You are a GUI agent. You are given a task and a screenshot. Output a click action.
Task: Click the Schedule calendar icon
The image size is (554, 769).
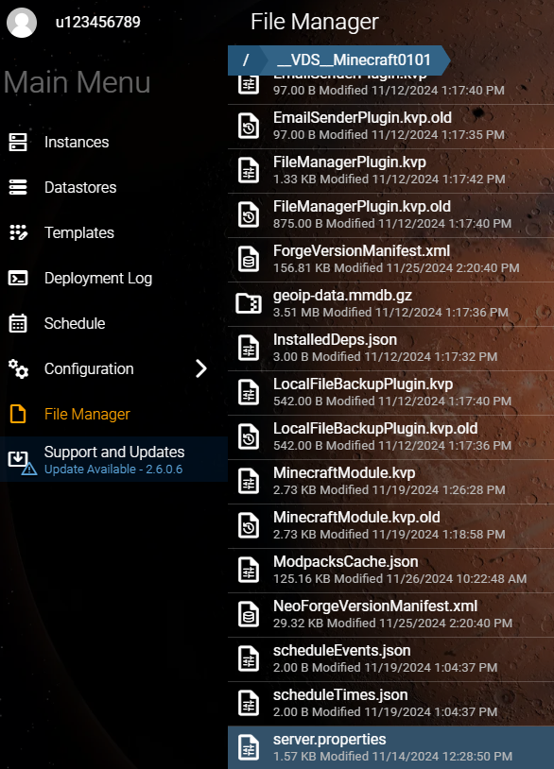coord(18,323)
